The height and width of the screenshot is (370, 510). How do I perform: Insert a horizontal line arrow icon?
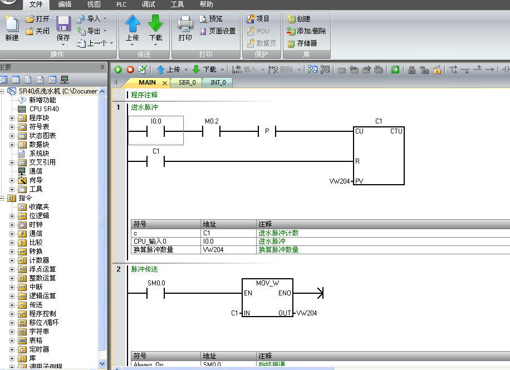click(489, 69)
